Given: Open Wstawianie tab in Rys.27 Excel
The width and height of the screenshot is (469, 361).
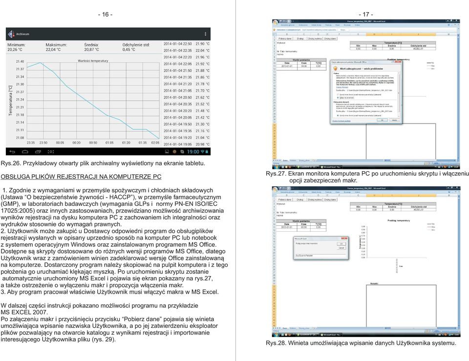Looking at the screenshot, I should coord(303,25).
